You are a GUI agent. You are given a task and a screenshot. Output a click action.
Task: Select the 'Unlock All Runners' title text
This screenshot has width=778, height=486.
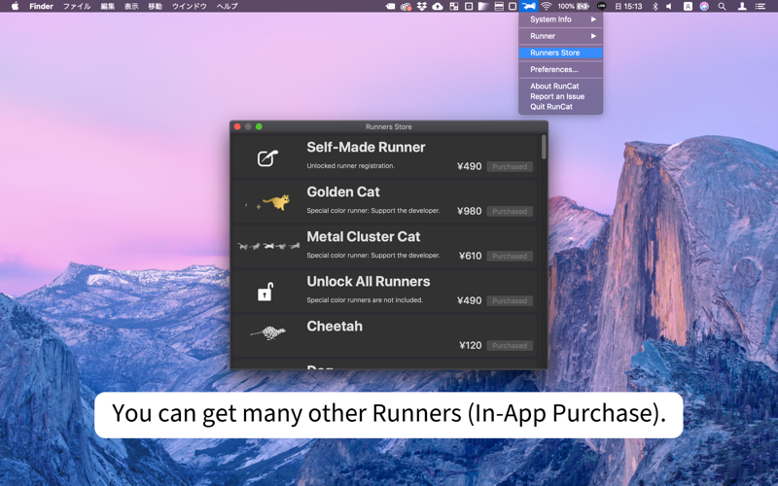pos(369,281)
